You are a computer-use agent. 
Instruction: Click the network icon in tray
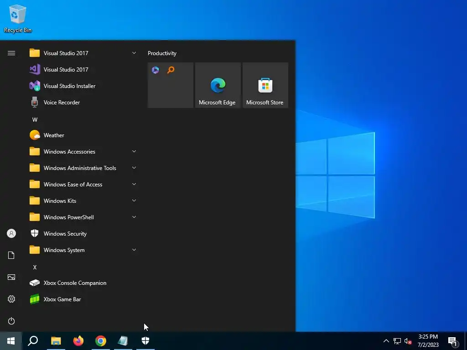click(397, 341)
